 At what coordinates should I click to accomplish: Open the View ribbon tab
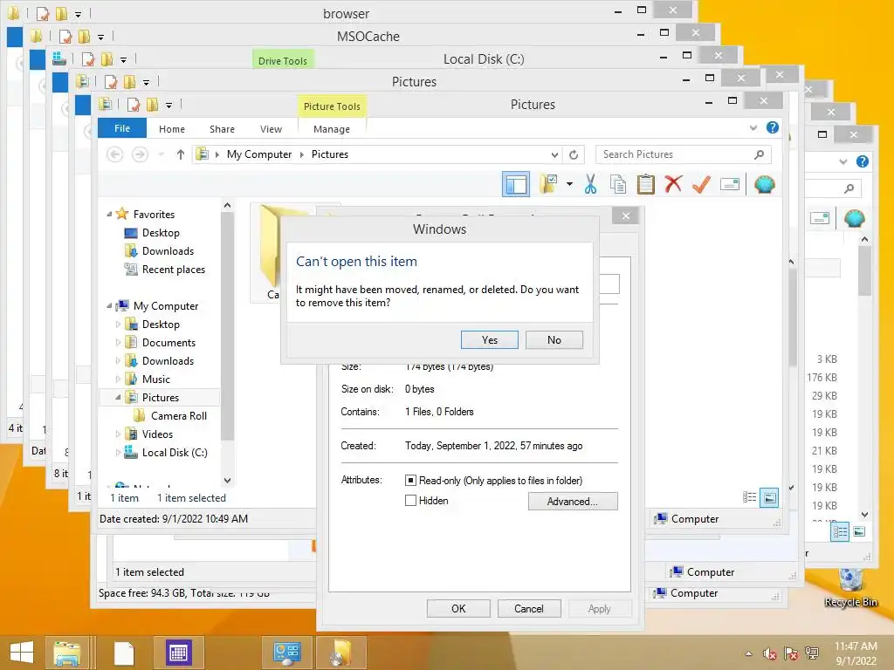pos(271,129)
